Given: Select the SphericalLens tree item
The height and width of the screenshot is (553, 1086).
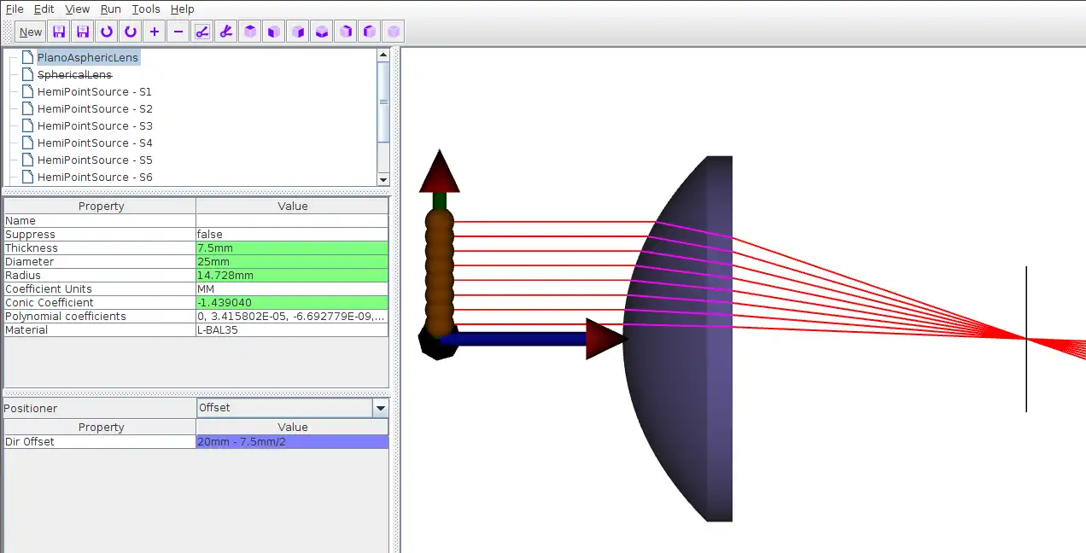Looking at the screenshot, I should [x=74, y=75].
